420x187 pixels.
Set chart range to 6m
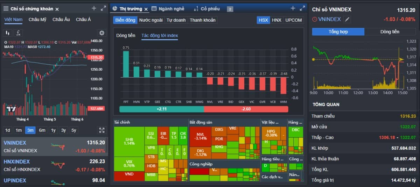coord(42,130)
